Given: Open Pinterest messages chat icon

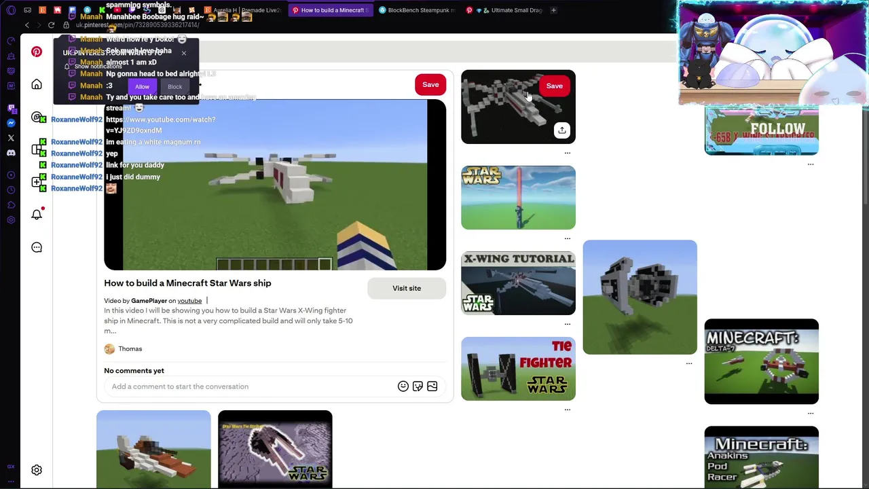Looking at the screenshot, I should coord(37,247).
